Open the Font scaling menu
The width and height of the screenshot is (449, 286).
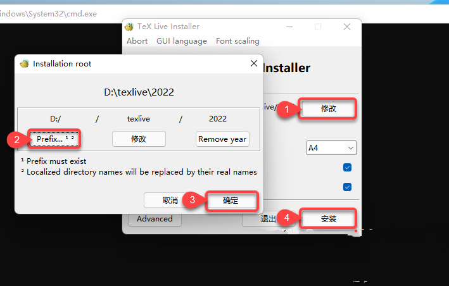point(237,41)
